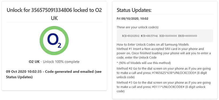This screenshot has height=100, width=219.
Task: Click the RGK=00000000 code
Action: 168,36
